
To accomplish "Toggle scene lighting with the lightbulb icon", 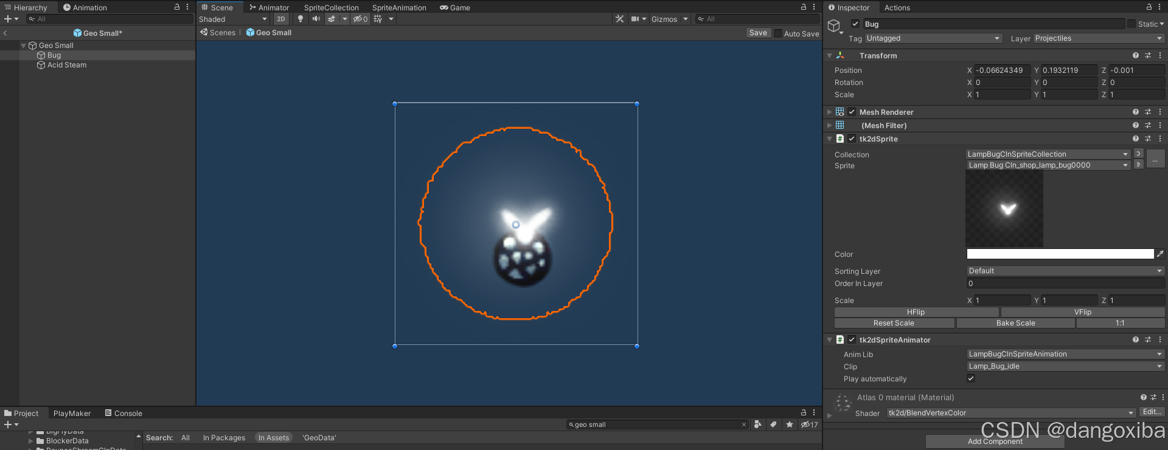I will [300, 19].
